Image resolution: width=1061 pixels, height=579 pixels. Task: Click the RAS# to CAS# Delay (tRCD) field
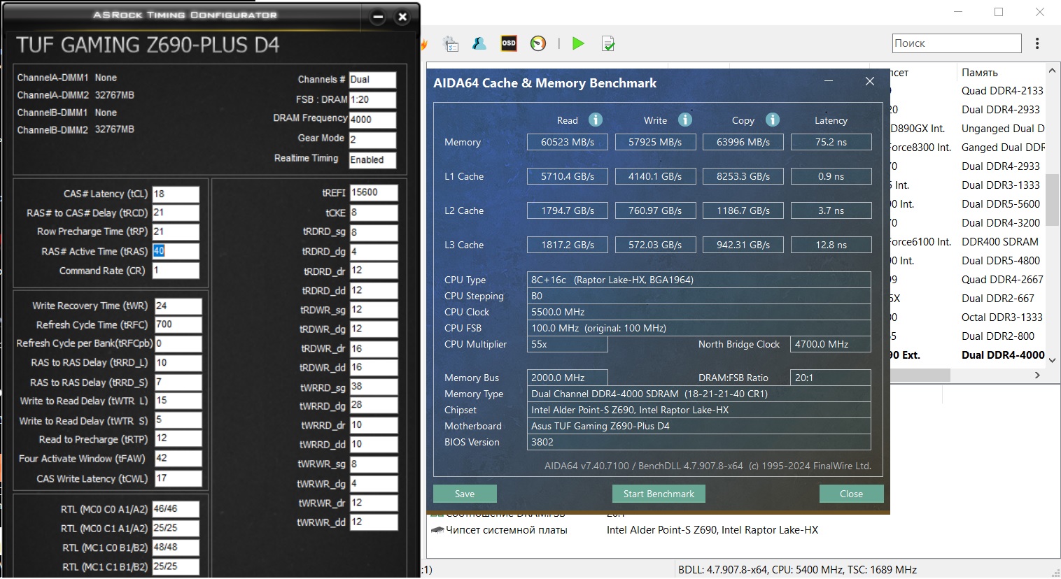click(x=176, y=213)
